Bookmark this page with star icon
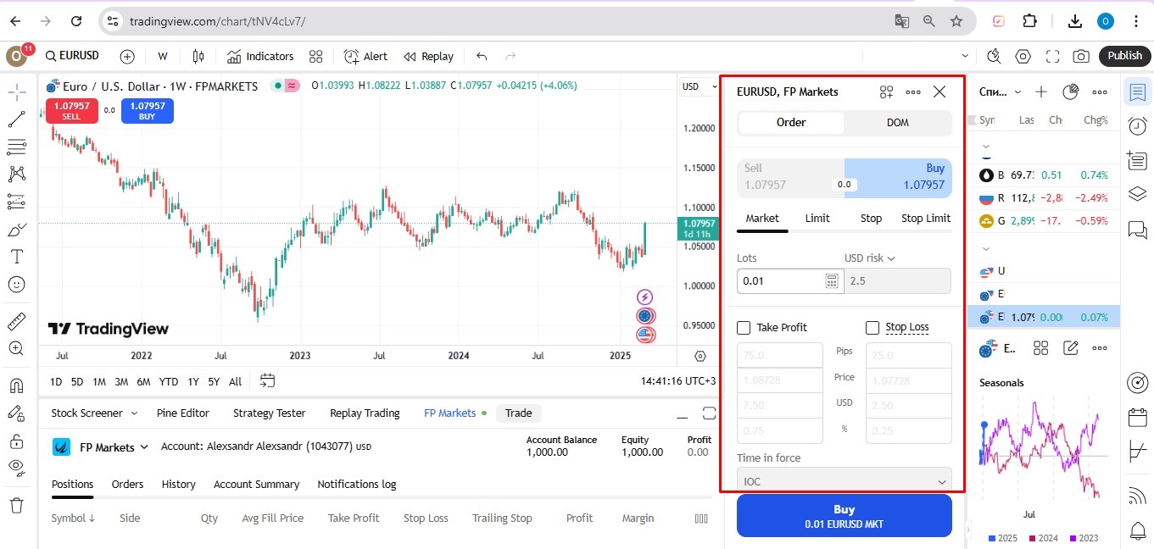1154x549 pixels. pyautogui.click(x=956, y=21)
